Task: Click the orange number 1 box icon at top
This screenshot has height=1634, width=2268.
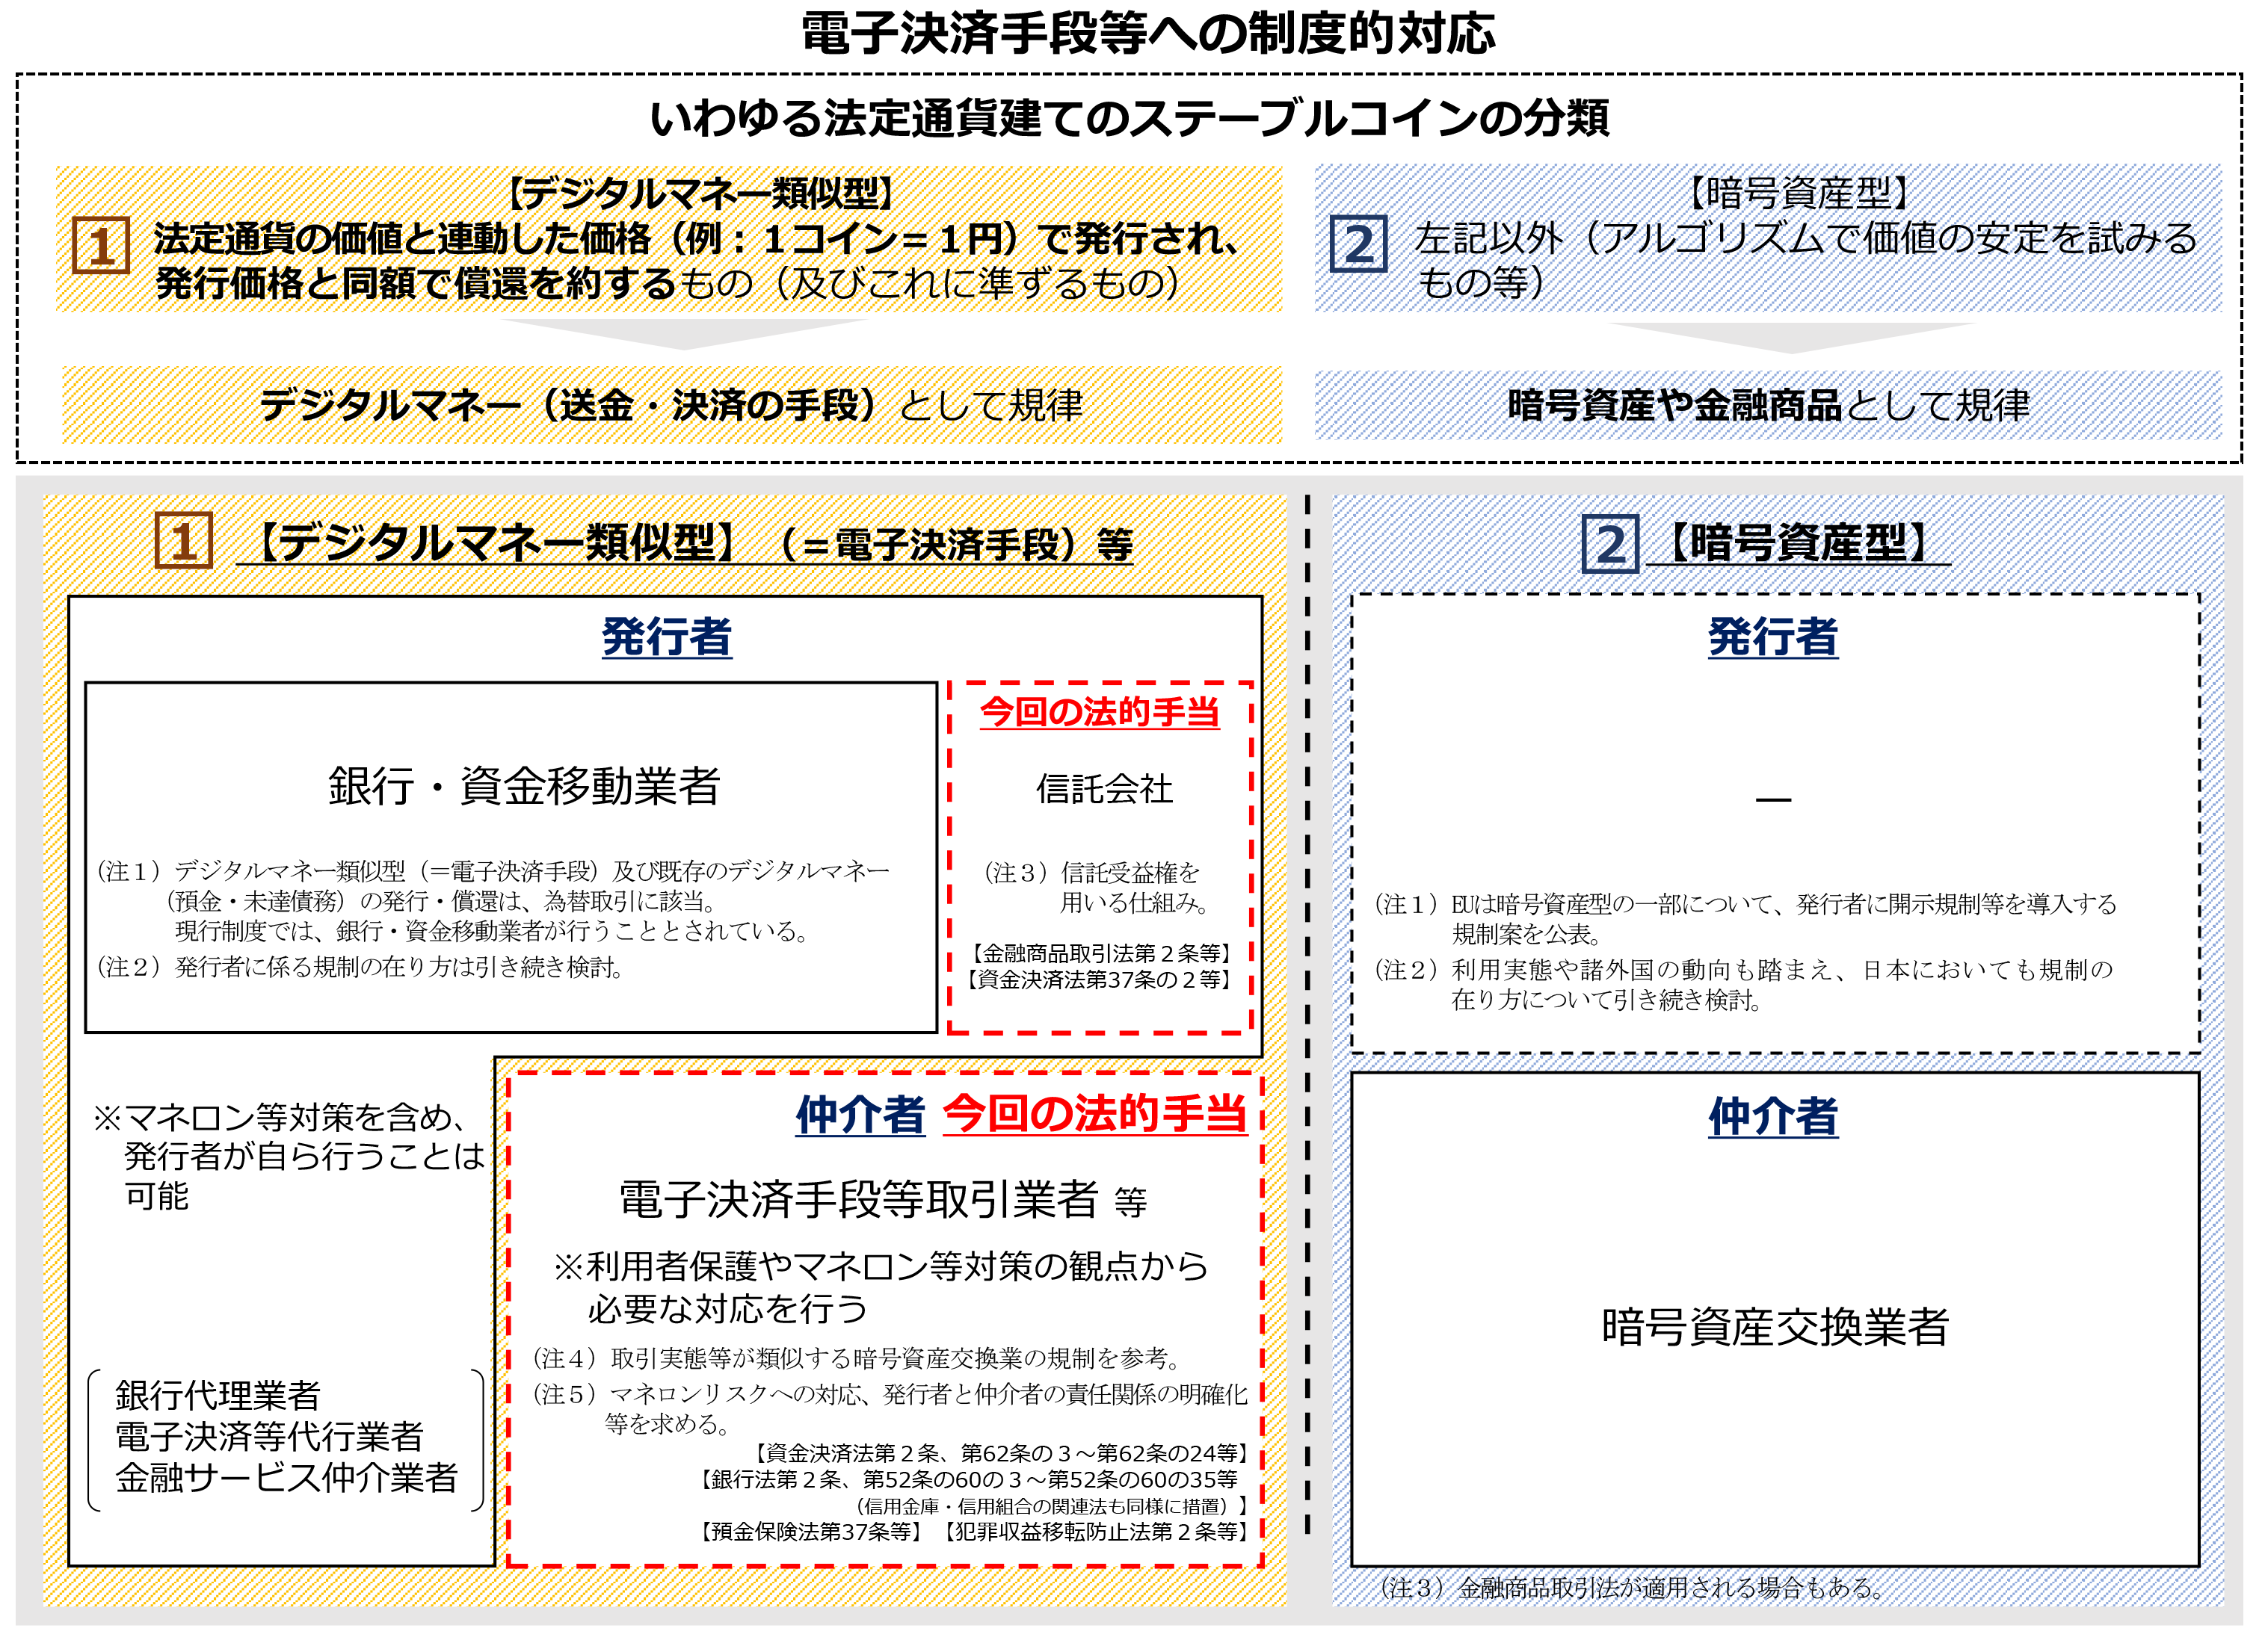Action: click(101, 246)
